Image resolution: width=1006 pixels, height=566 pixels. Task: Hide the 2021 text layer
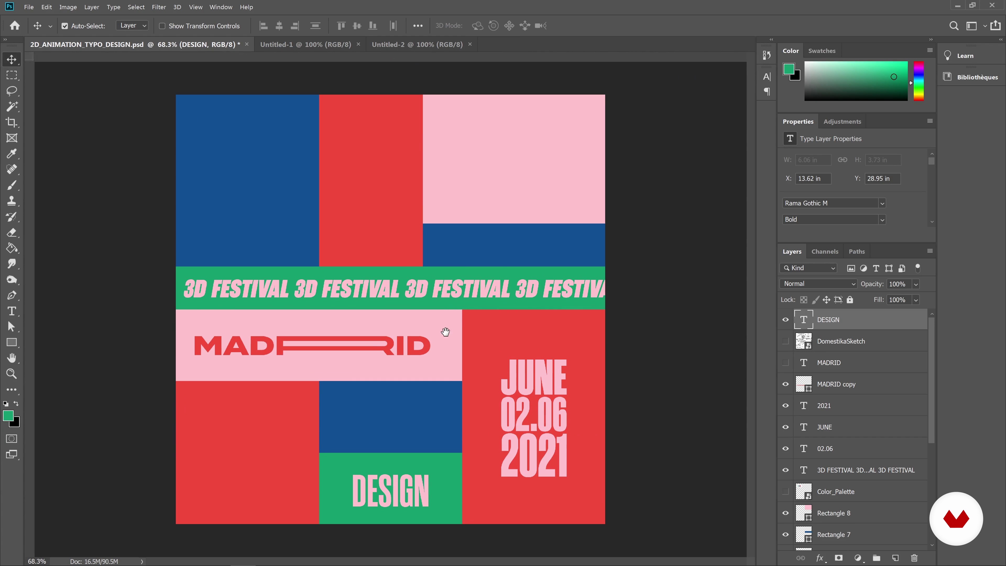(x=785, y=405)
